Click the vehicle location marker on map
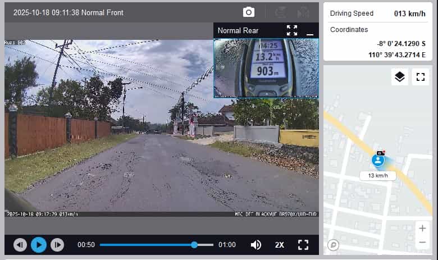 point(378,161)
